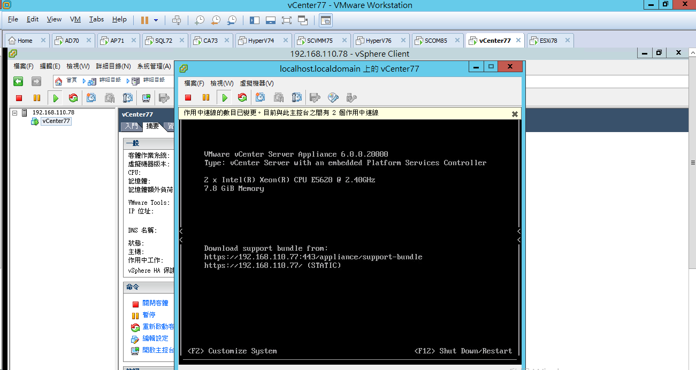Open 檢視(W) menu in vCenter77 console window
The image size is (696, 370).
pyautogui.click(x=222, y=83)
